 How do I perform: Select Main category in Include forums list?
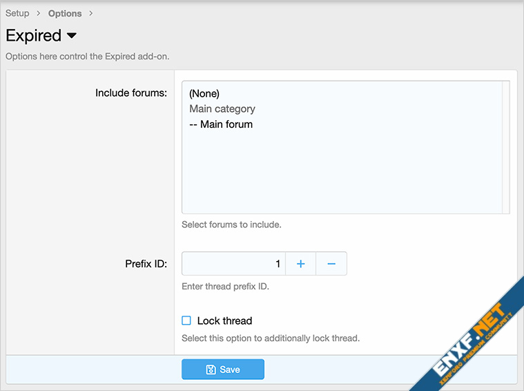222,108
